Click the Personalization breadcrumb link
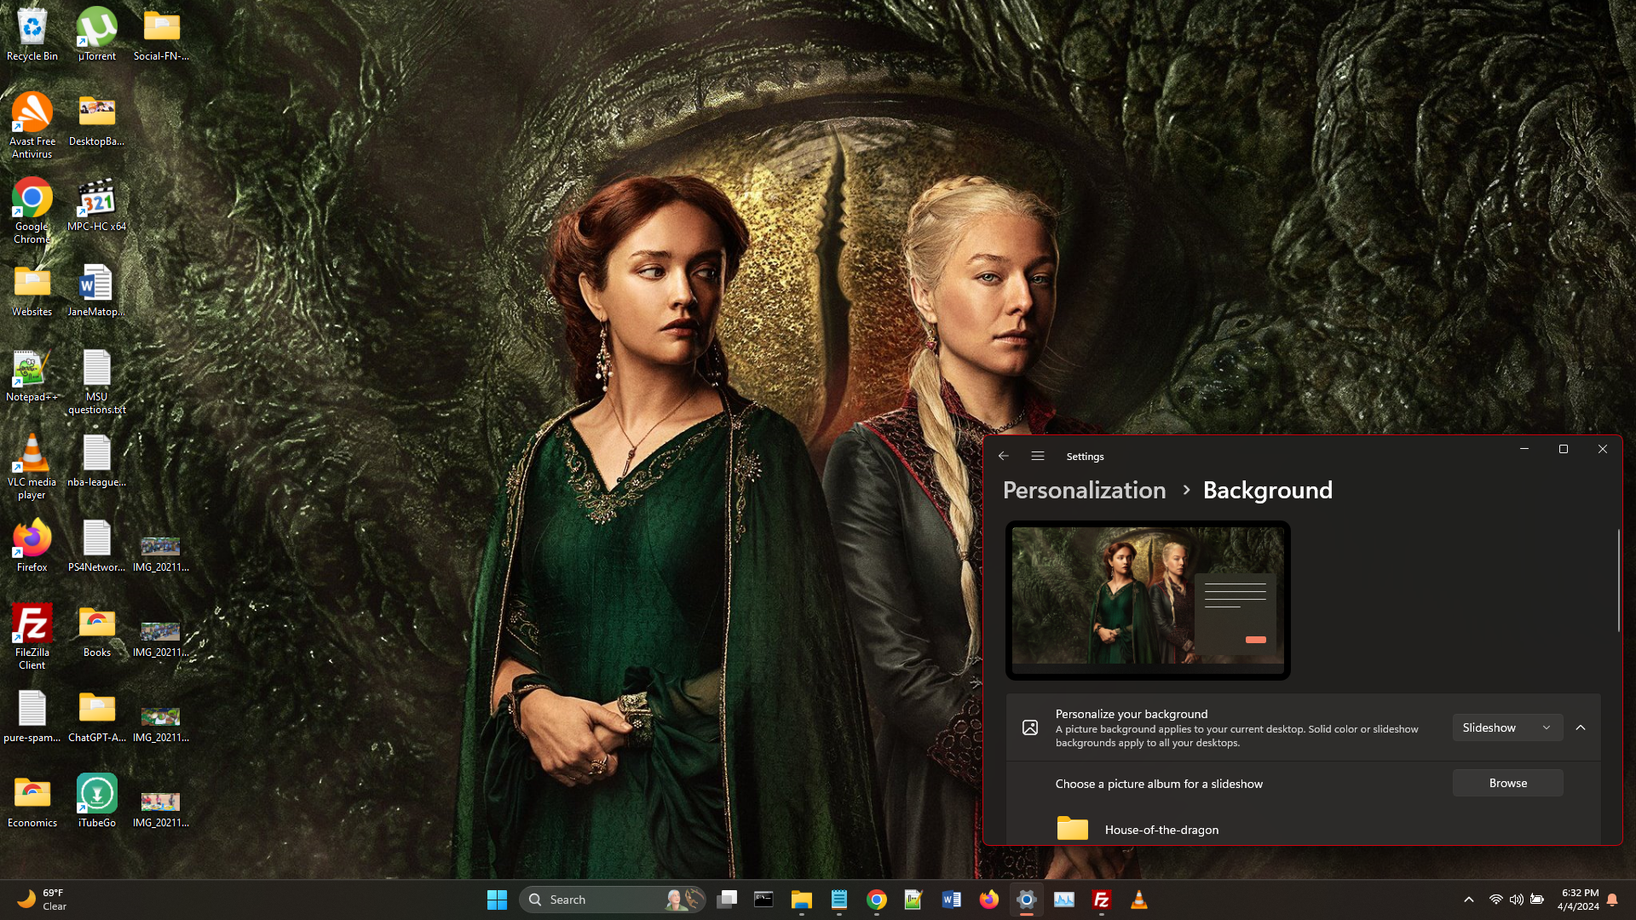Image resolution: width=1636 pixels, height=920 pixels. tap(1084, 491)
